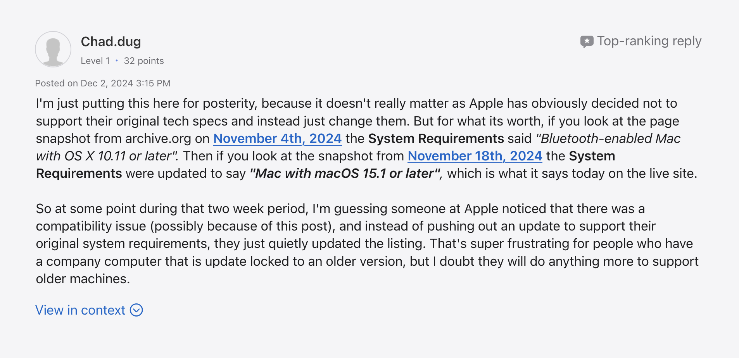Click the bold Mac with macOS 15.1 quote

click(x=345, y=173)
